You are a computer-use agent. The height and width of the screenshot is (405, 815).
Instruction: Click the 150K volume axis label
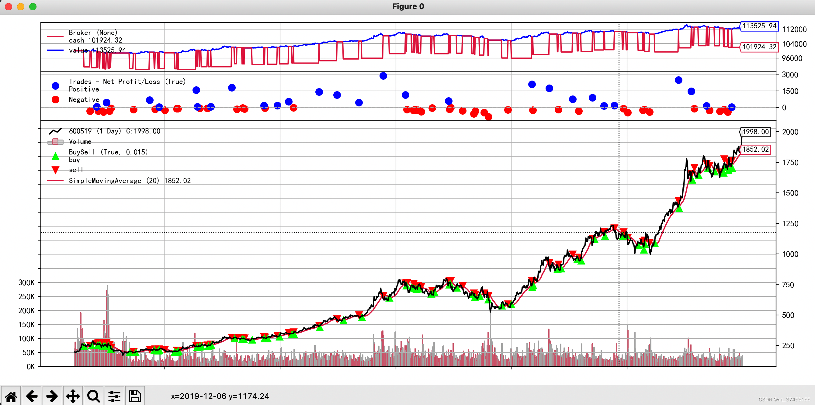[x=26, y=325]
